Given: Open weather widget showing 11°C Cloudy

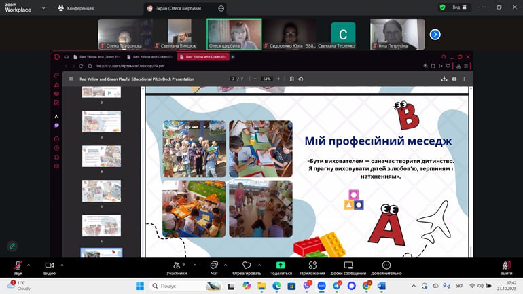Looking at the screenshot, I should click(x=19, y=286).
